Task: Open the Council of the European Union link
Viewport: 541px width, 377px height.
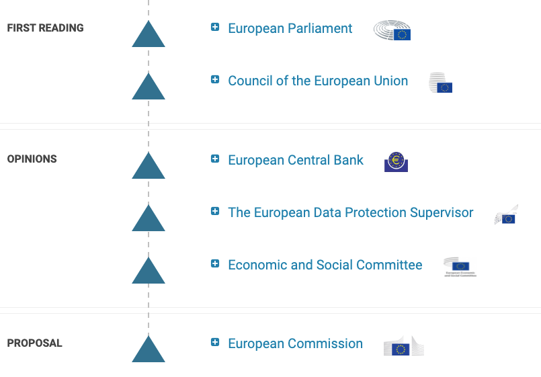Action: 318,81
